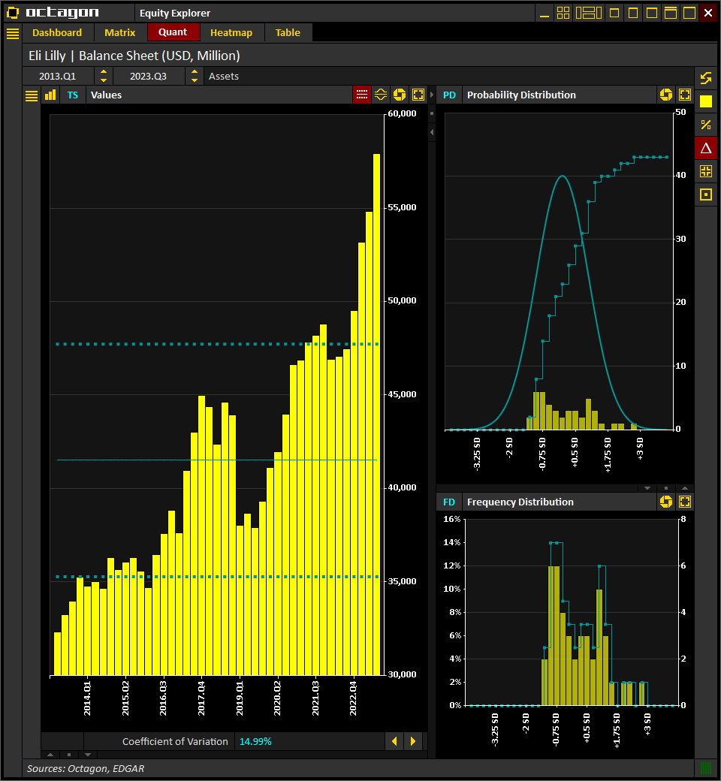This screenshot has height=781, width=721.
Task: Expand the Probability Distribution panel to fullscreen
Action: (x=684, y=95)
